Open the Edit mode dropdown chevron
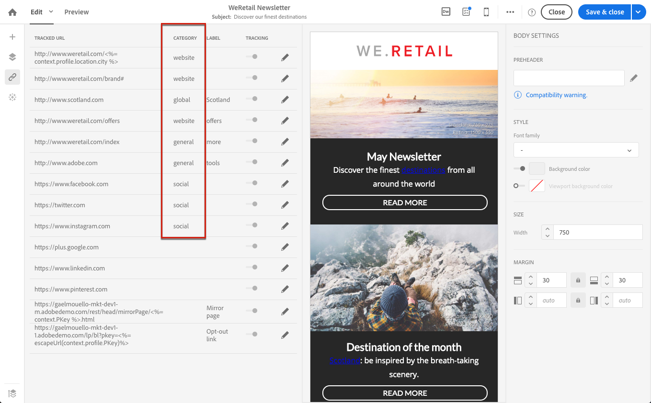 pos(51,11)
